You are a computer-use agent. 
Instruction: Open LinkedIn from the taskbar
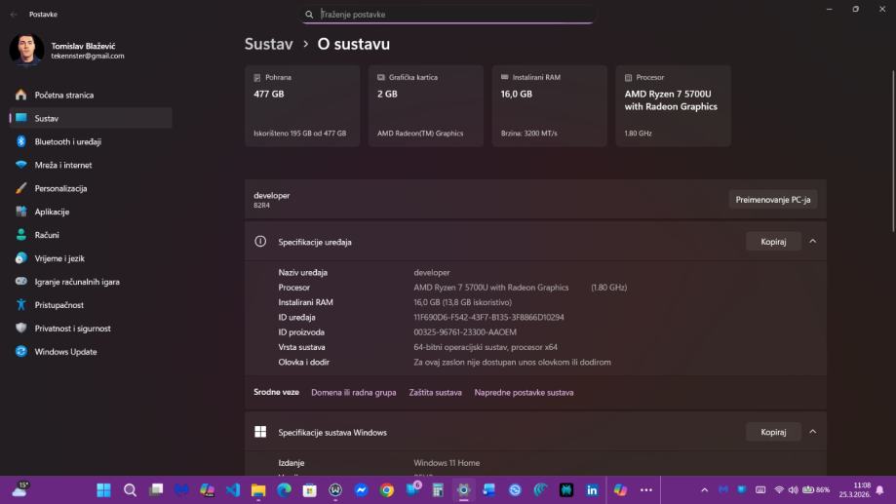(x=592, y=490)
